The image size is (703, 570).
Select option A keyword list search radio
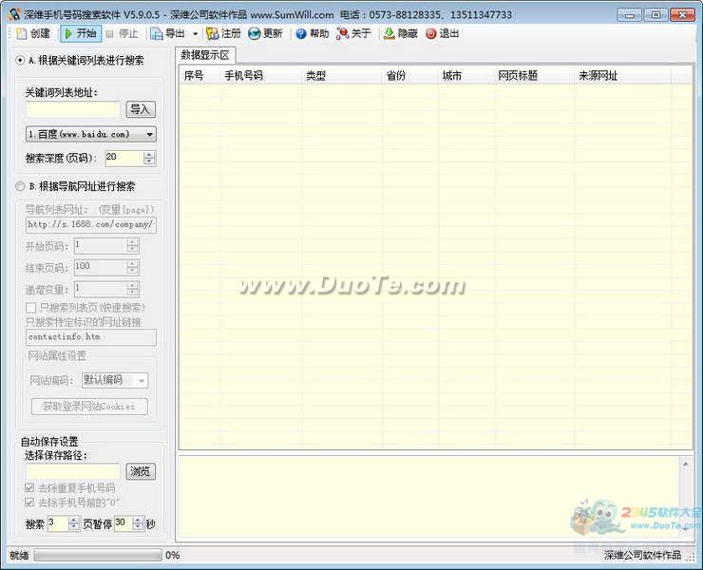coord(20,60)
